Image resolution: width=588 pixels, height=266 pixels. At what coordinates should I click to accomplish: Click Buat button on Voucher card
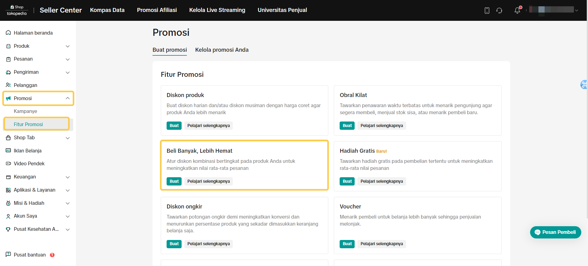coord(347,244)
